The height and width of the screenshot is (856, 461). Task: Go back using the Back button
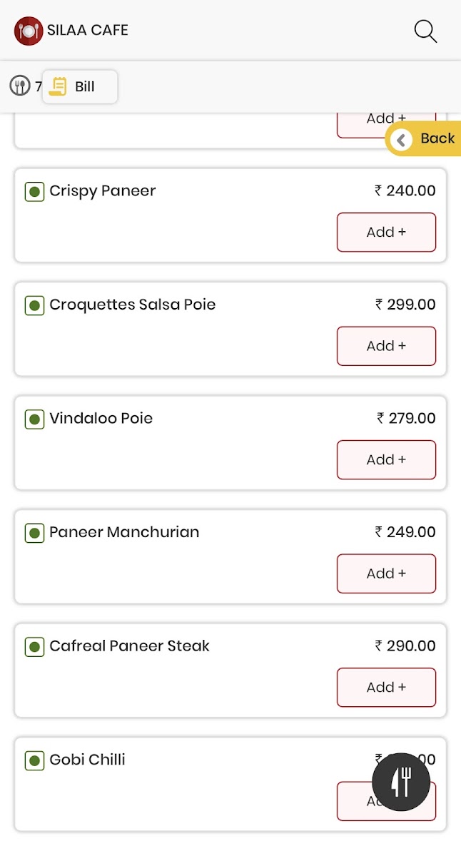tap(426, 139)
